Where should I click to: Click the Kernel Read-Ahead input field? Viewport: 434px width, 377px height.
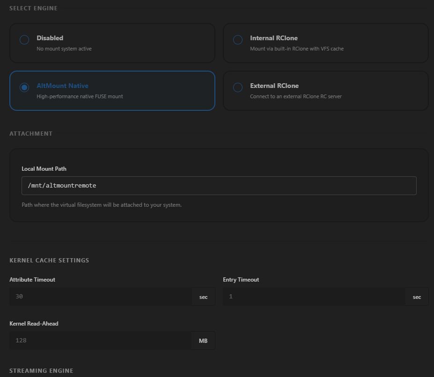[x=101, y=341]
